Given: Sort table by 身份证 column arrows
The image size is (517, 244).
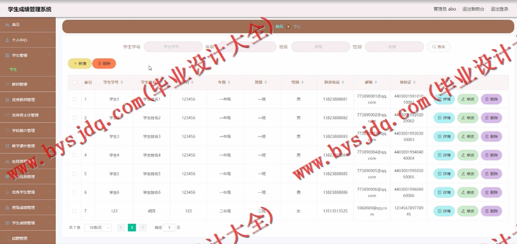Looking at the screenshot, I should pos(414,82).
